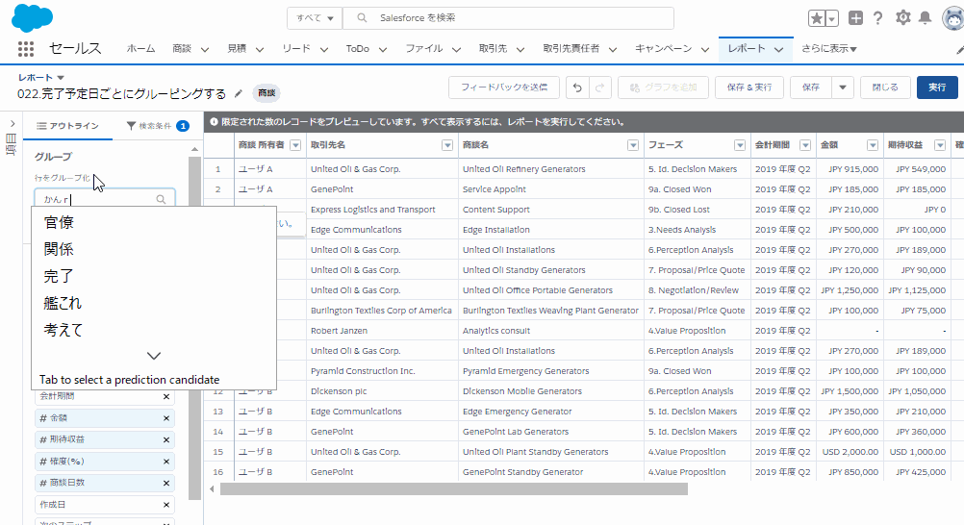Open 取引先名 column menu arrow
The height and width of the screenshot is (525, 964).
tap(447, 145)
